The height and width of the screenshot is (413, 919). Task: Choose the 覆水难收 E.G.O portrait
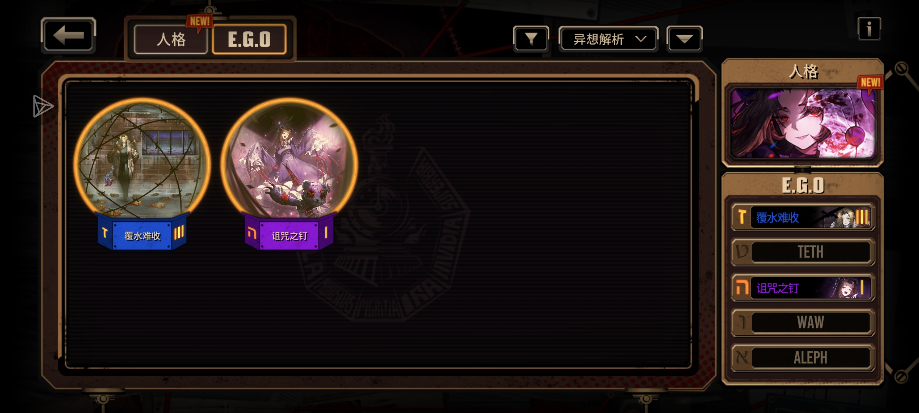pyautogui.click(x=142, y=174)
